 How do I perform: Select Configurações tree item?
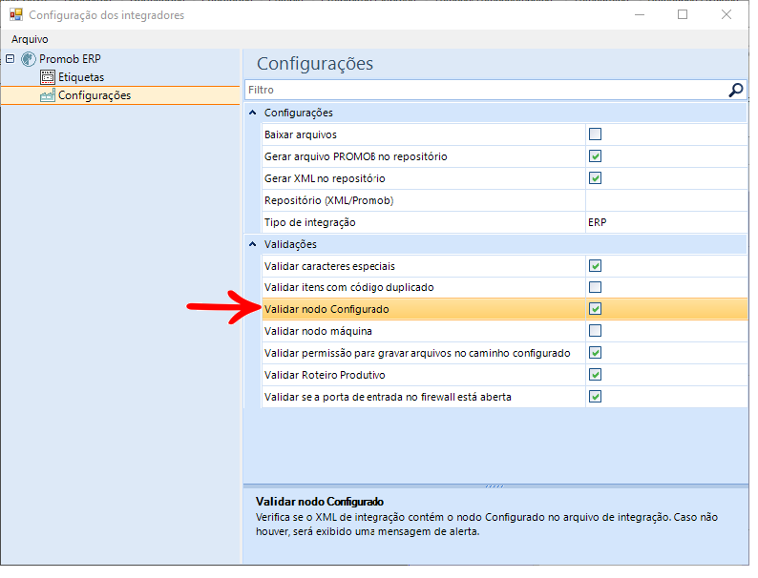[x=95, y=95]
